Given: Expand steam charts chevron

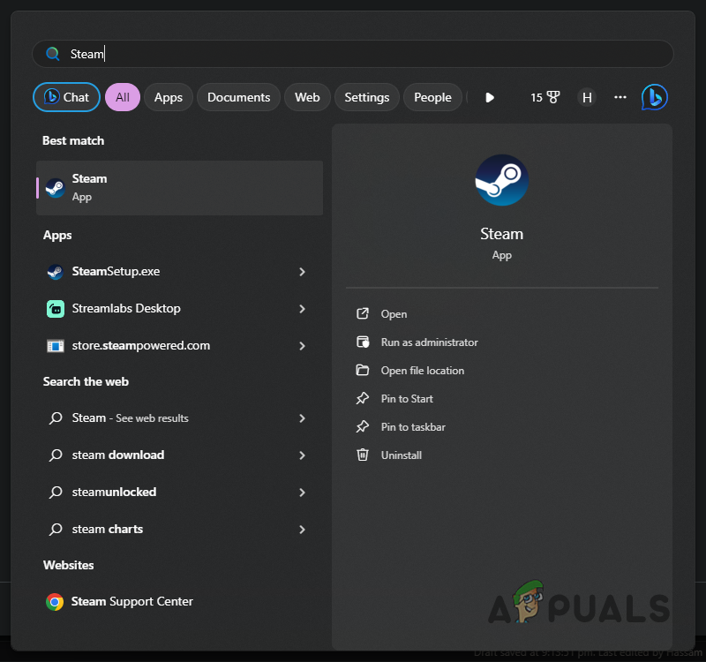Looking at the screenshot, I should 302,529.
